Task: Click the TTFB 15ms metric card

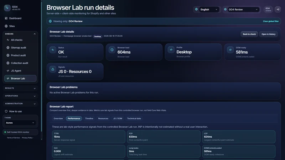Action: pos(88,137)
